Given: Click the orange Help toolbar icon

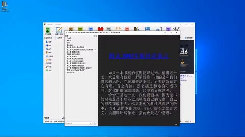Looking at the screenshot, I should [118, 29].
